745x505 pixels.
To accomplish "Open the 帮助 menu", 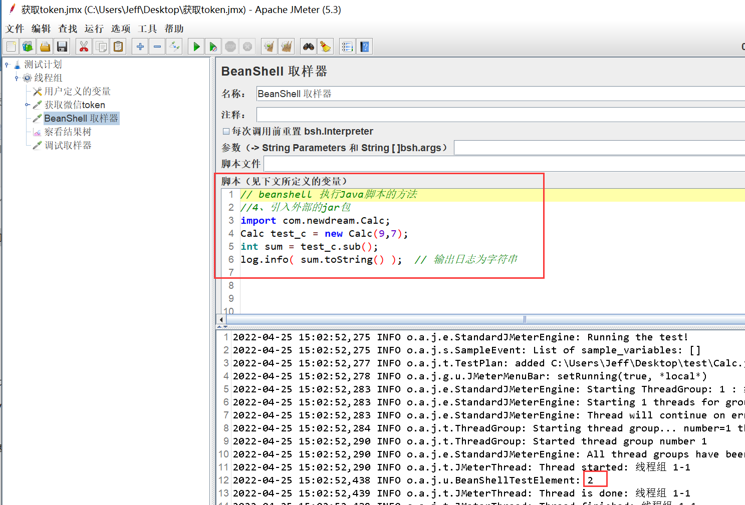I will click(174, 29).
